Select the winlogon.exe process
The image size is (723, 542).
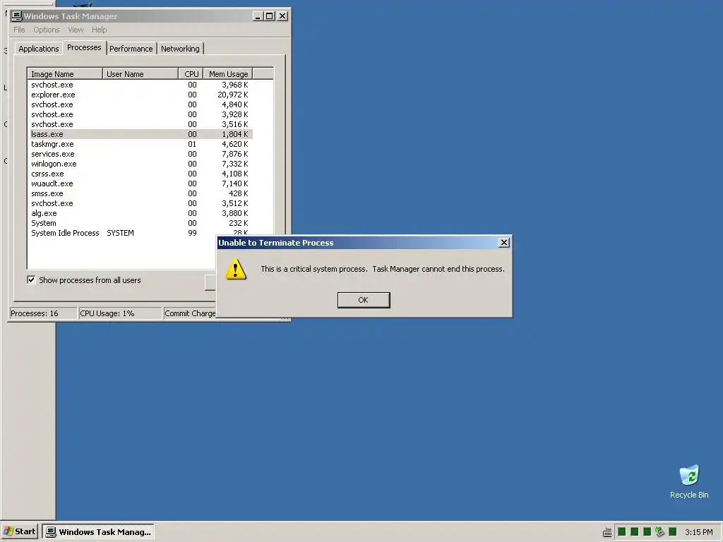pyautogui.click(x=141, y=164)
